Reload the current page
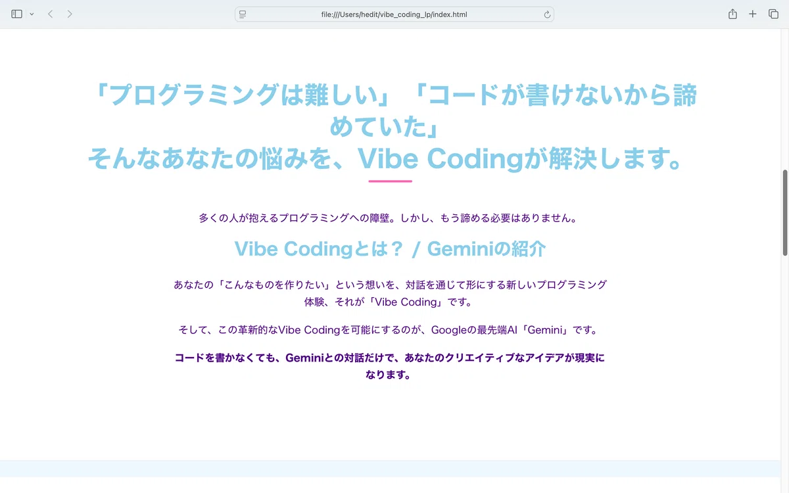 tap(547, 14)
